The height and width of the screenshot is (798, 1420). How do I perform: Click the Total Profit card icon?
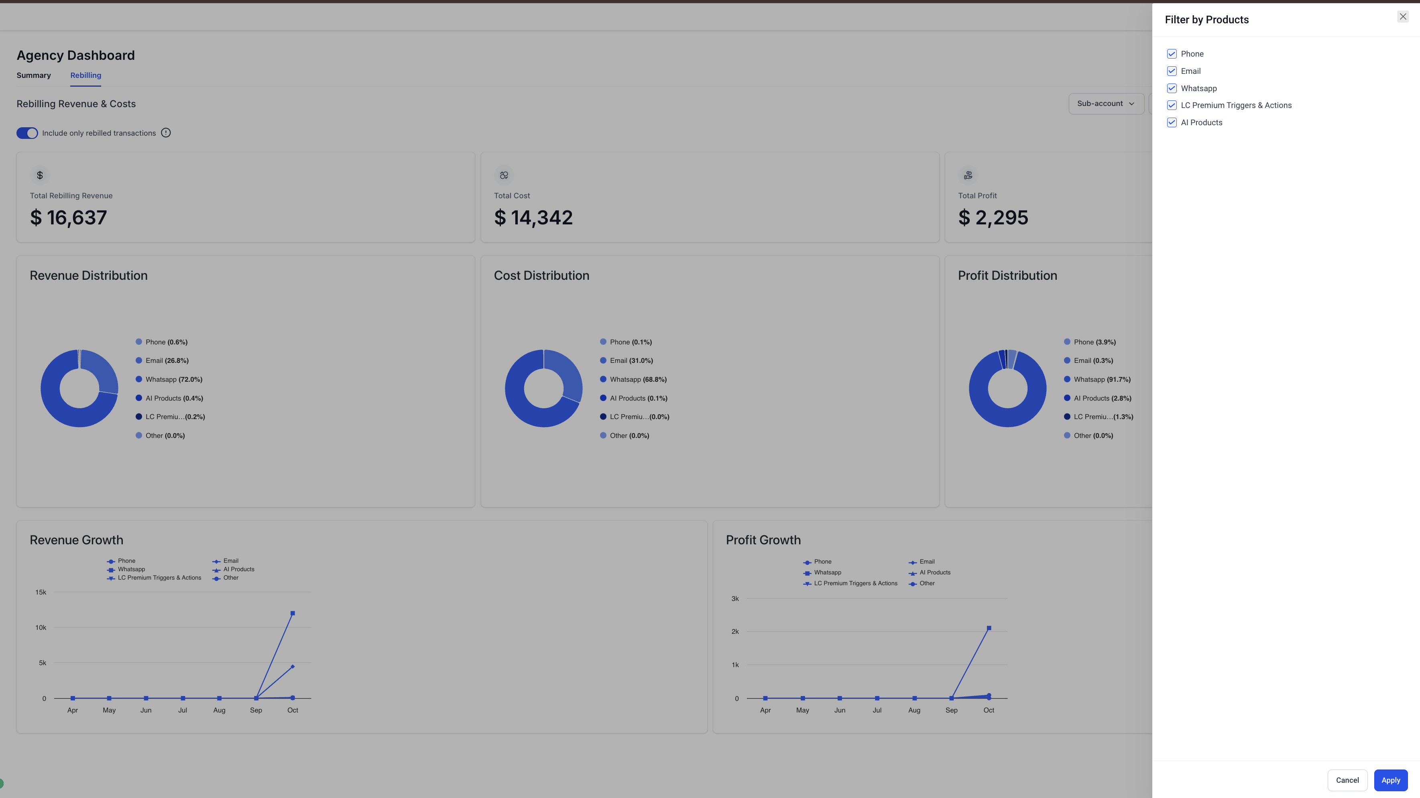point(968,175)
